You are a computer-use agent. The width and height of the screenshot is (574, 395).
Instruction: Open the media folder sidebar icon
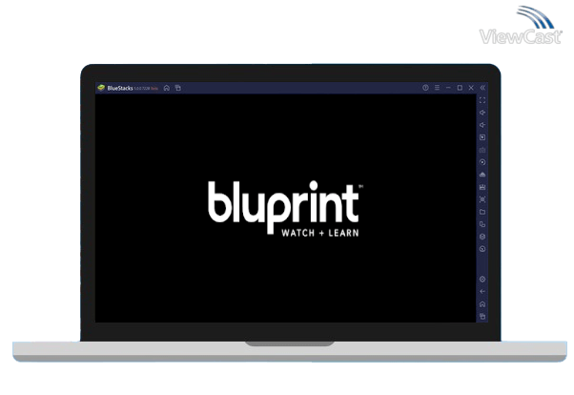click(x=482, y=212)
